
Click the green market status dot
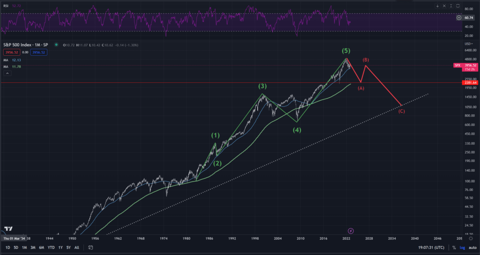pos(56,44)
